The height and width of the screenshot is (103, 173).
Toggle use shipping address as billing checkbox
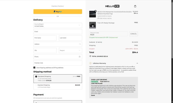34,68
